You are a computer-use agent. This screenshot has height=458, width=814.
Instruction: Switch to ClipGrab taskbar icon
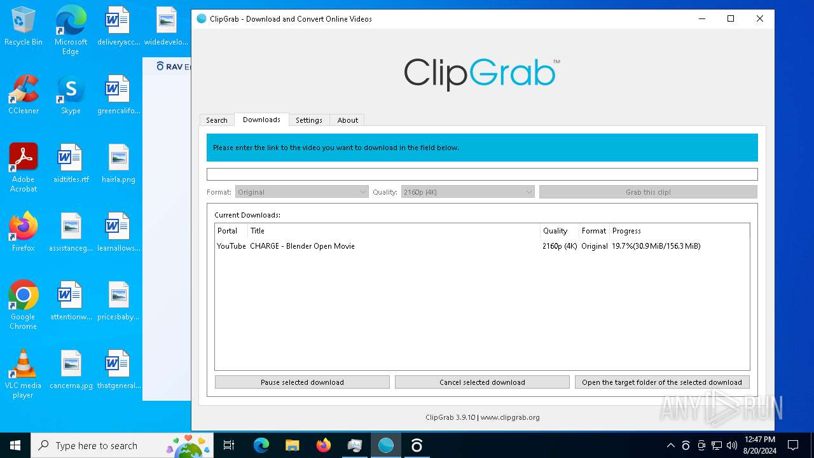[x=386, y=445]
